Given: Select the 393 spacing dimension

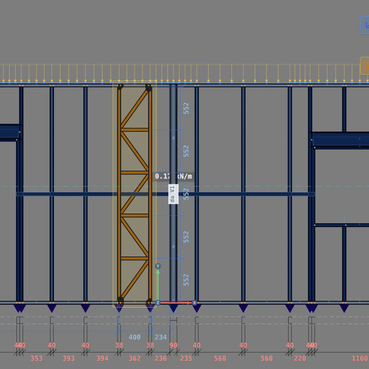Looking at the screenshot, I should [69, 358].
